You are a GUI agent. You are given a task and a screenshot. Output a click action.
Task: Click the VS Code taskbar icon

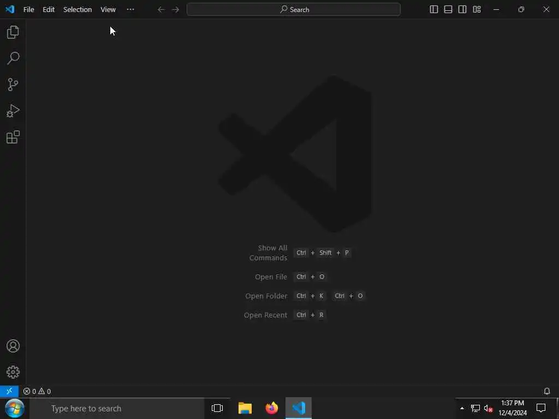click(299, 408)
